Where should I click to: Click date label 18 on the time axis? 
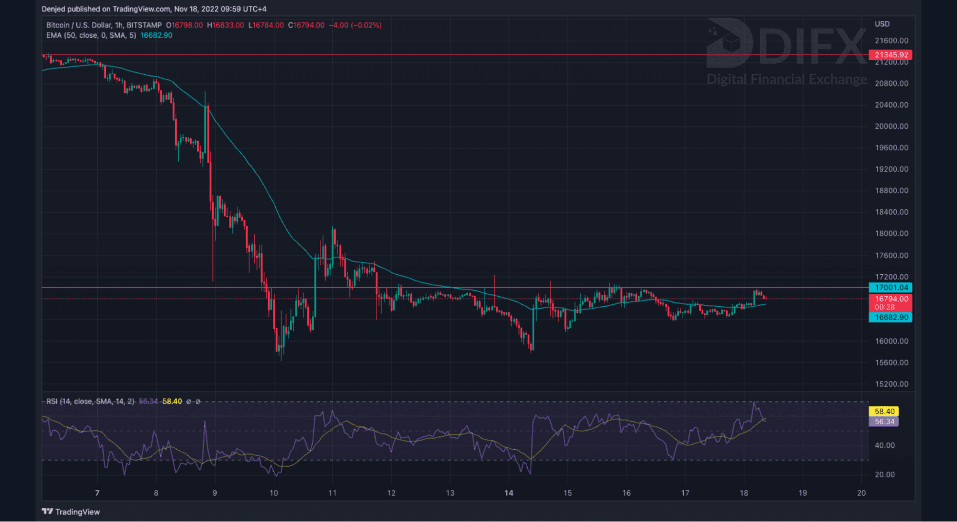[743, 493]
